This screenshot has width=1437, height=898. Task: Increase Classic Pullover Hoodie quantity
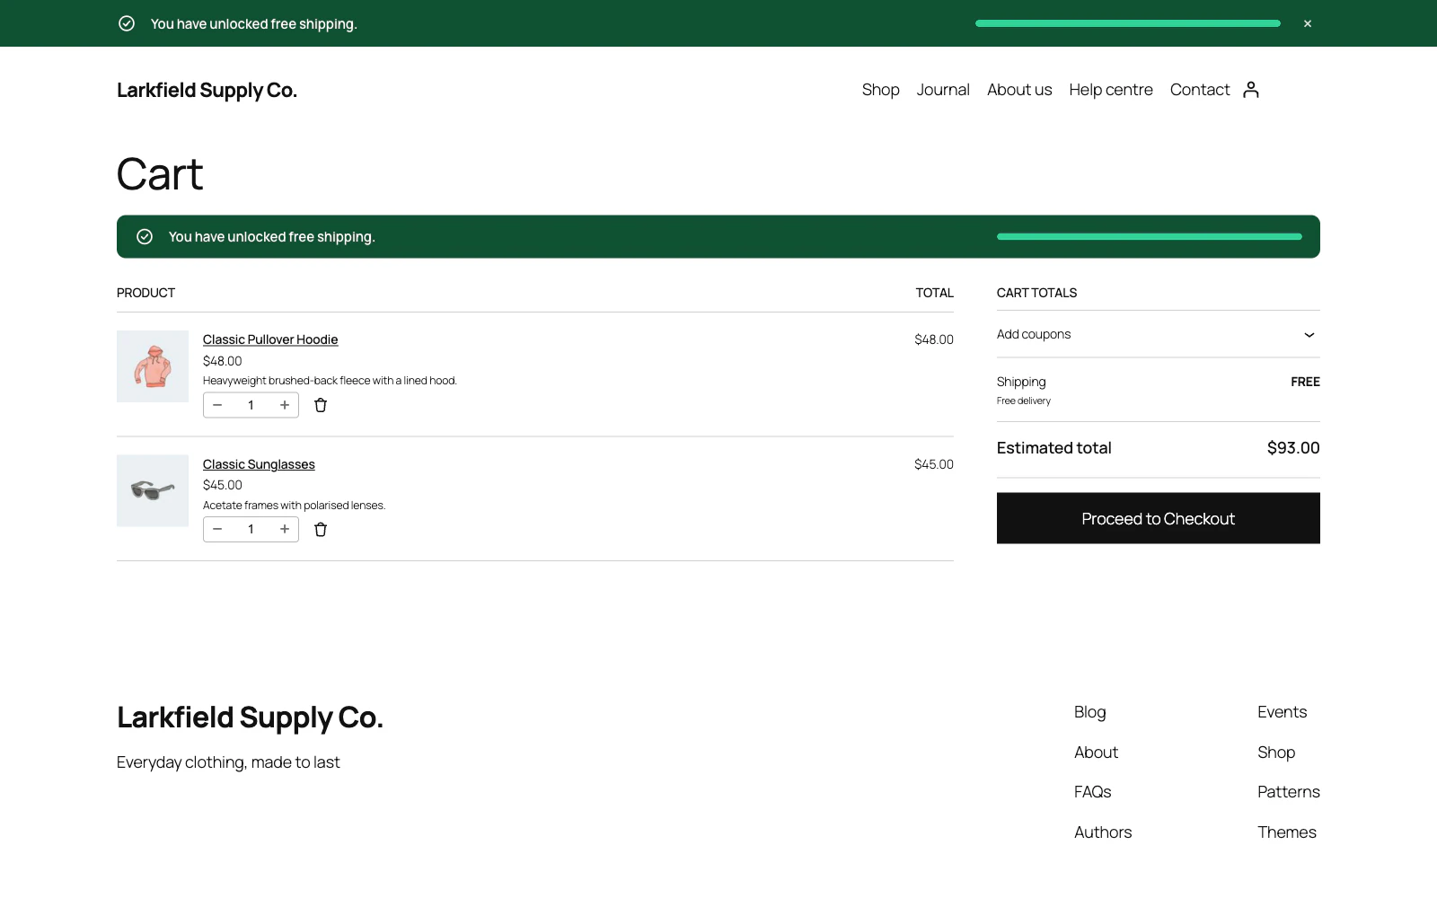coord(285,405)
